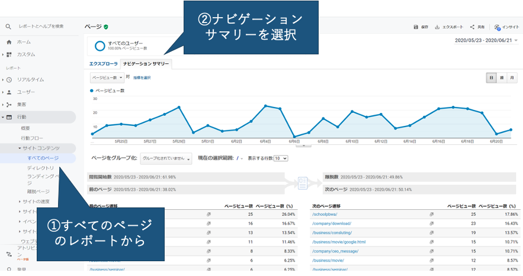This screenshot has height=276, width=523.
Task: Collapse the 行動 section arrow
Action: point(3,117)
